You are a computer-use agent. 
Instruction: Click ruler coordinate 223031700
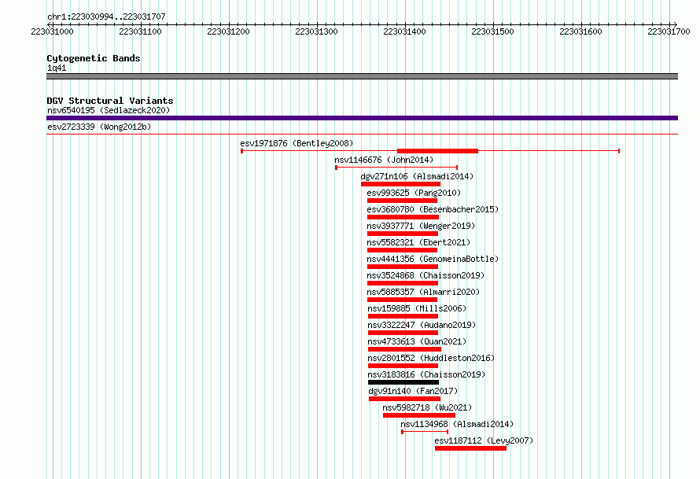[669, 31]
